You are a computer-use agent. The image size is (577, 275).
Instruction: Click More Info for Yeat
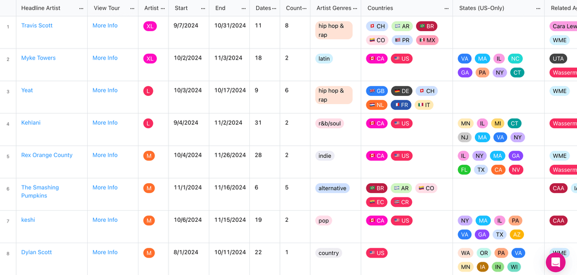tap(105, 90)
